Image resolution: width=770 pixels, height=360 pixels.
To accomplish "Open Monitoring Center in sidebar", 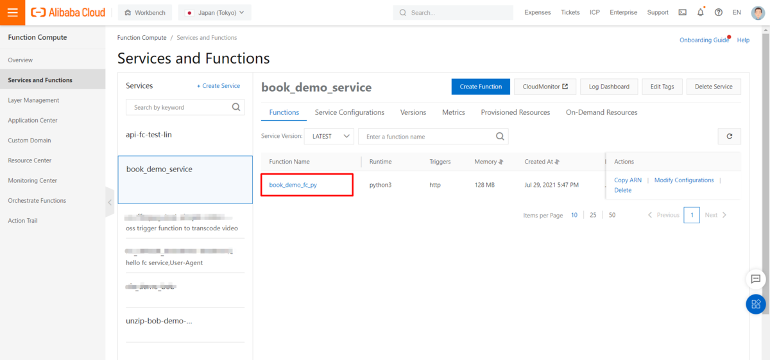I will [53, 180].
